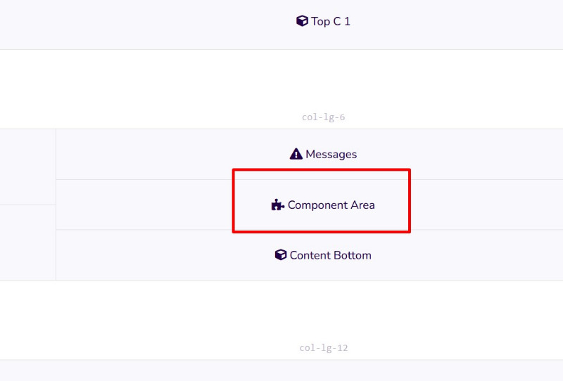Click the upper empty left cell beside Messages

coord(27,167)
